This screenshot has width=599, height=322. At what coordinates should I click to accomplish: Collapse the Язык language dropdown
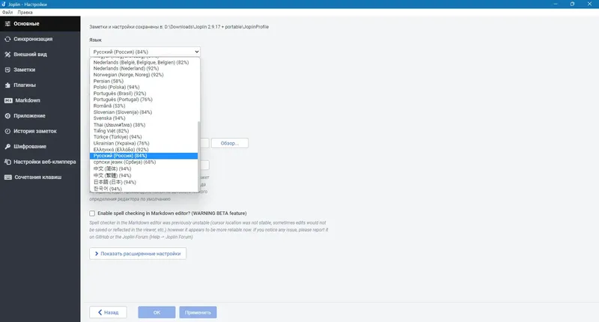click(x=145, y=52)
